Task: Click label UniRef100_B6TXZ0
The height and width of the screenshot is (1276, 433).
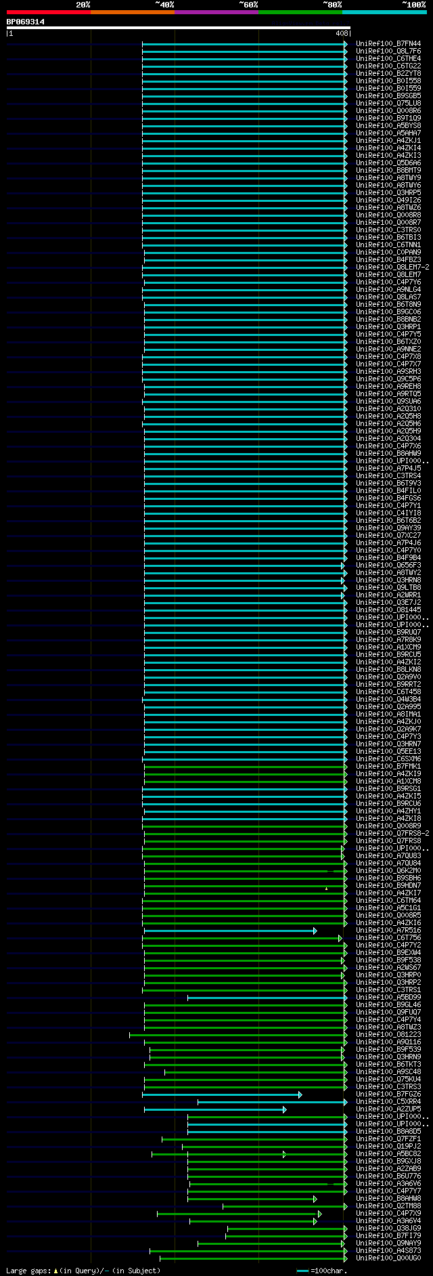Action: (x=388, y=342)
